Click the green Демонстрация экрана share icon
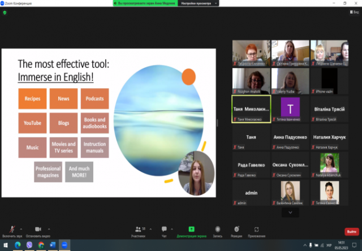Screen dimensions: 362x251 [x=191, y=229]
